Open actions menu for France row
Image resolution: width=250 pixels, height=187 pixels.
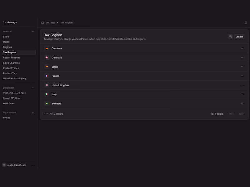(x=242, y=76)
